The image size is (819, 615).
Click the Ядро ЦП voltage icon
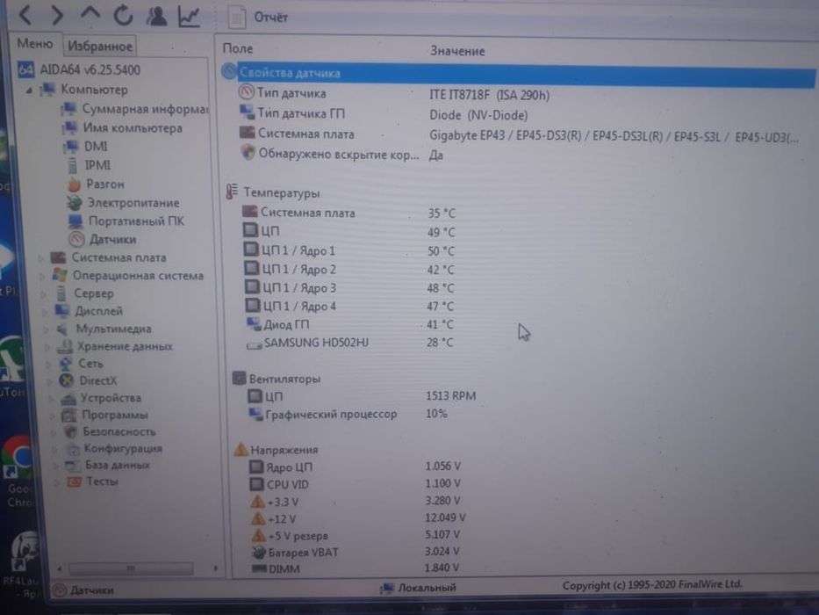tap(256, 467)
